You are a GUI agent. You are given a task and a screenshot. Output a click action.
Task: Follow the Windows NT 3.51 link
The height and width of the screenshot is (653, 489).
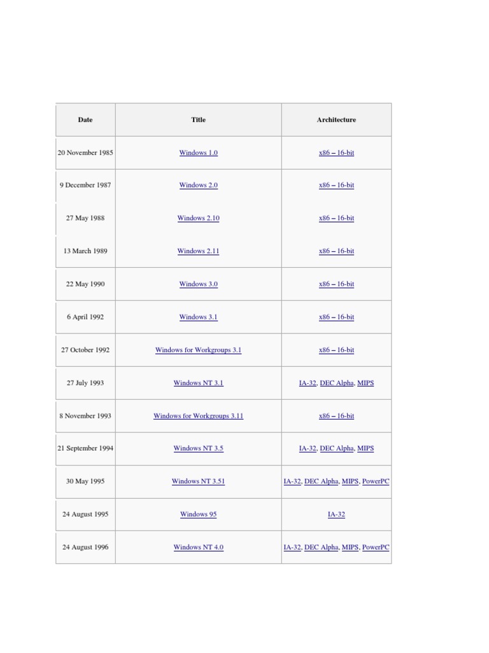click(x=198, y=481)
